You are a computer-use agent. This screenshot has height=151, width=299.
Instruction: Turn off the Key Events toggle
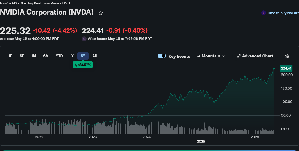coord(162,56)
